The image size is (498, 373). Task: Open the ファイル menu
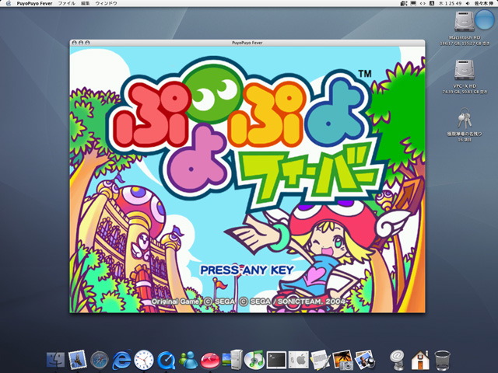click(66, 3)
